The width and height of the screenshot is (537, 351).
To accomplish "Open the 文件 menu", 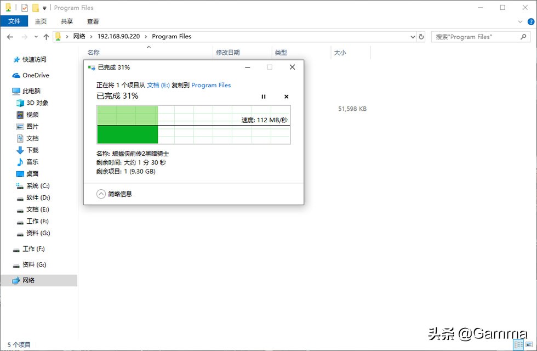I will pos(14,21).
